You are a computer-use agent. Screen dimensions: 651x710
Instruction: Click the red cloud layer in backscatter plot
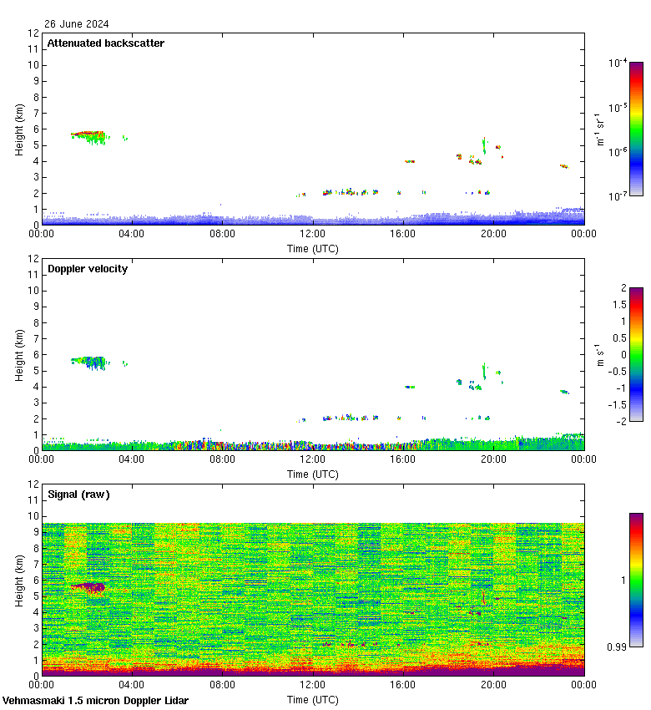(x=87, y=134)
